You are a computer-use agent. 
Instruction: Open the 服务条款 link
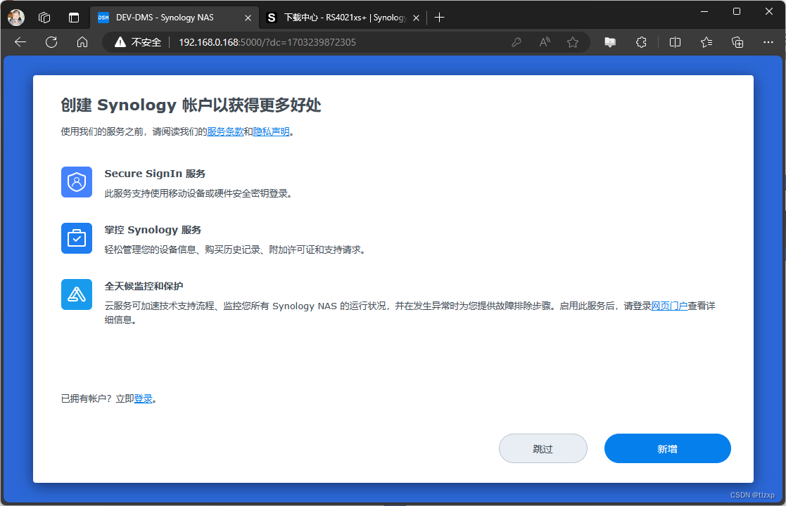coord(225,131)
